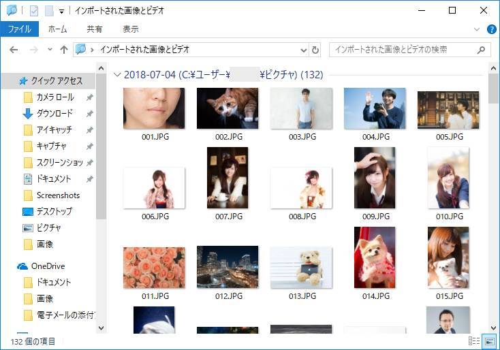Select the dog photo 014.JPG

[375, 257]
